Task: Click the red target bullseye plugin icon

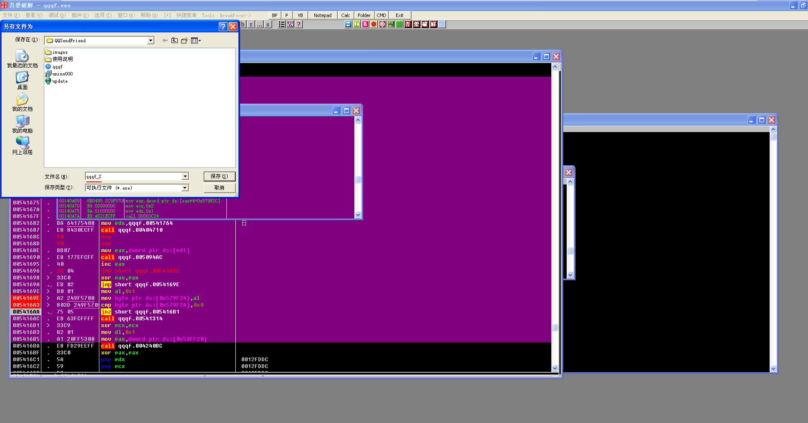Action: [382, 24]
